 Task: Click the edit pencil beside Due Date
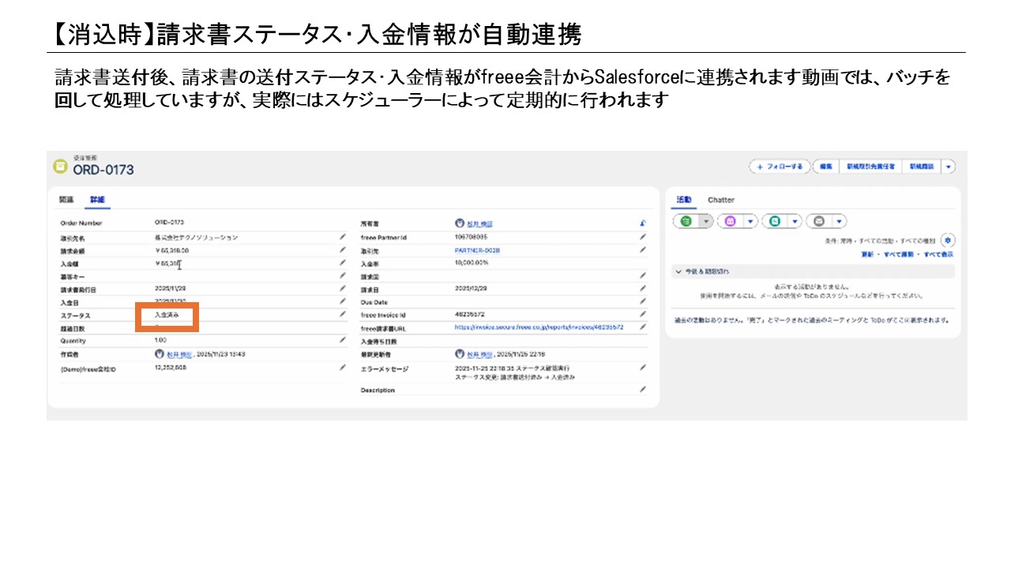point(642,301)
